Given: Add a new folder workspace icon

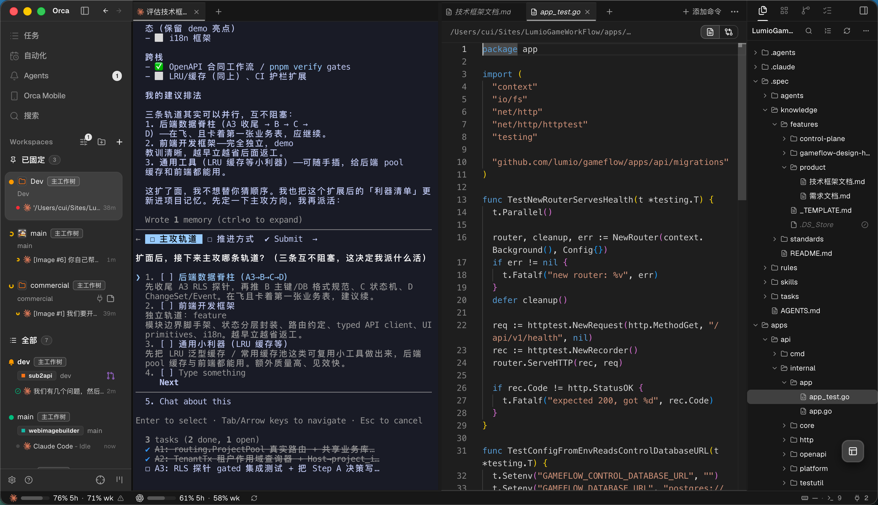Looking at the screenshot, I should click(x=101, y=142).
